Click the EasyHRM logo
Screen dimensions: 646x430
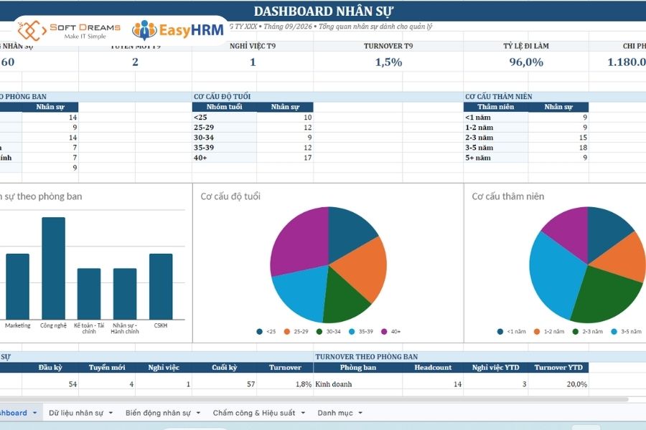tap(178, 30)
